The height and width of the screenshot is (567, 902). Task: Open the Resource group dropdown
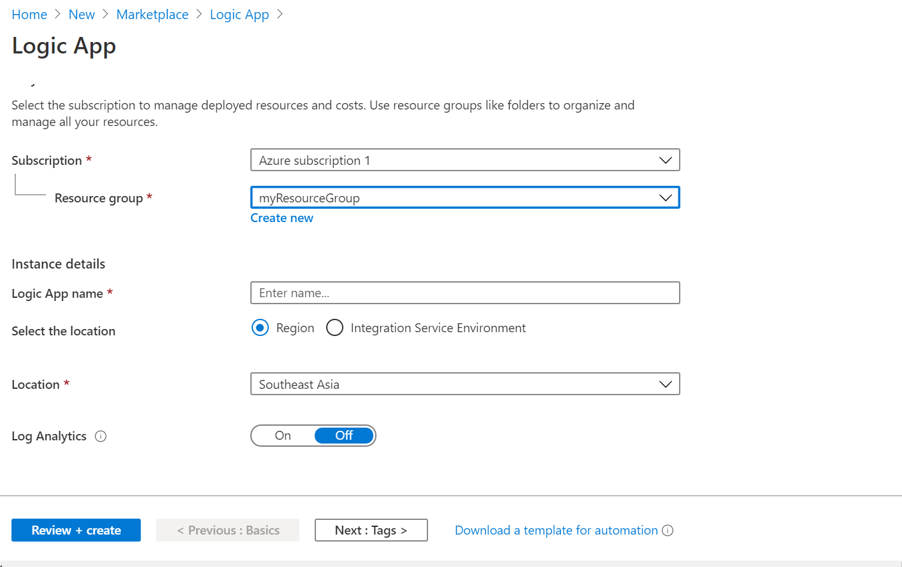tap(465, 197)
